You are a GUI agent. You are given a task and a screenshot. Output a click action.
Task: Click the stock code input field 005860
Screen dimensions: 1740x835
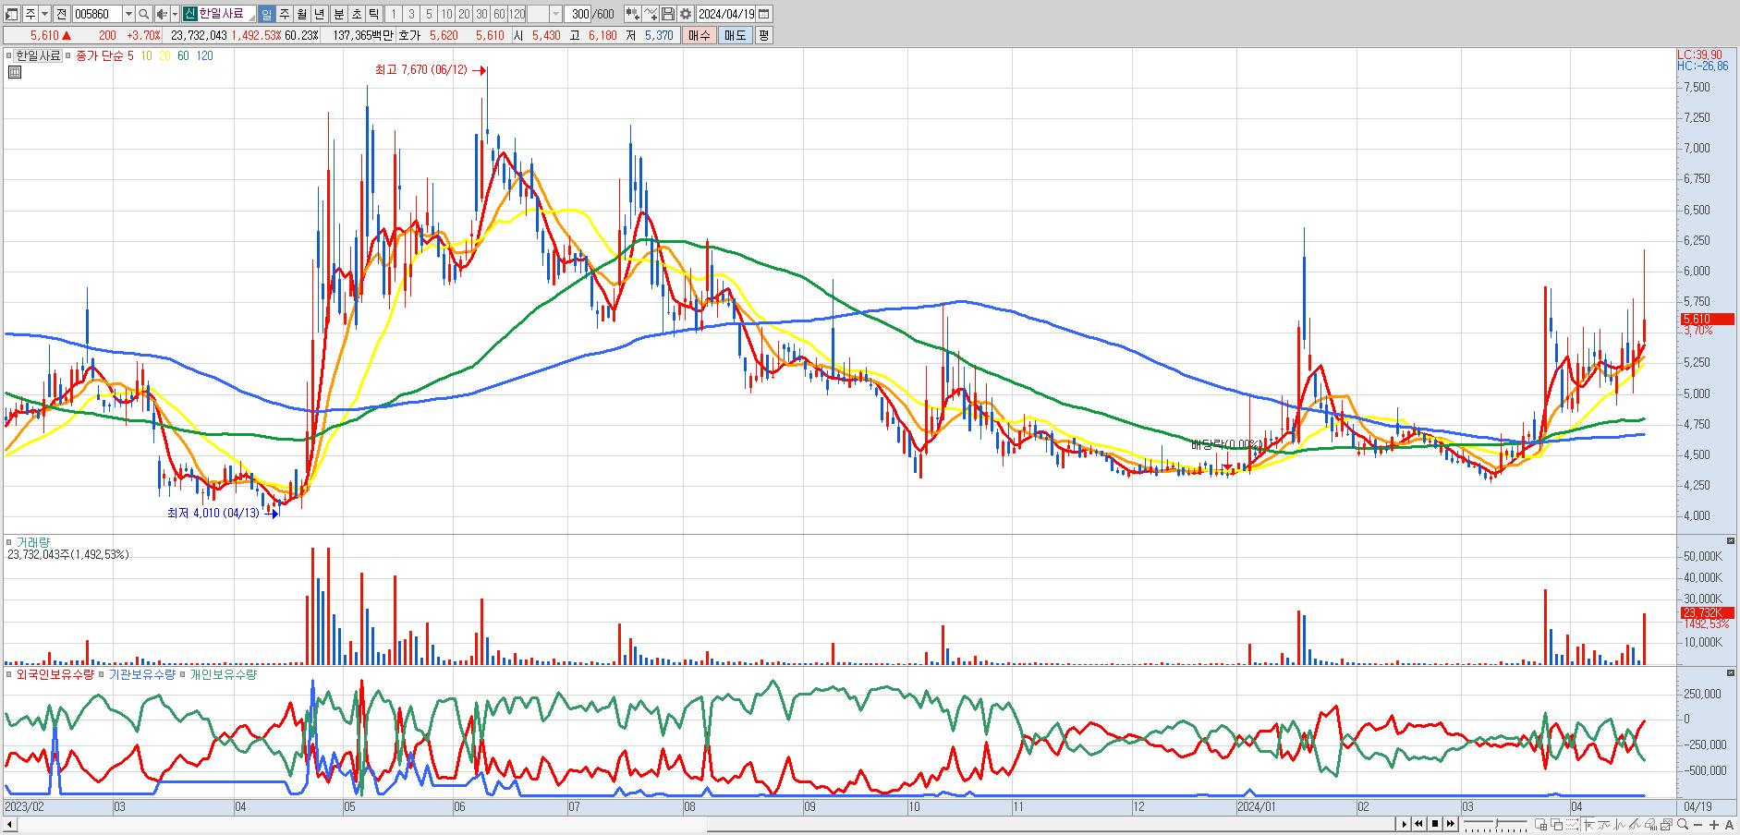[97, 14]
